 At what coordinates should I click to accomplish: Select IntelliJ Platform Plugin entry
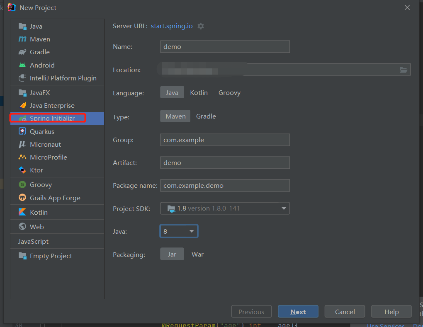[57, 78]
